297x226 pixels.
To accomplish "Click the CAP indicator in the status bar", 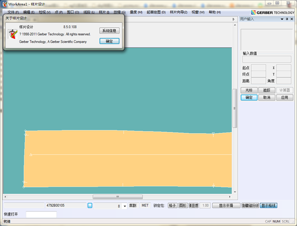I will 268,221.
